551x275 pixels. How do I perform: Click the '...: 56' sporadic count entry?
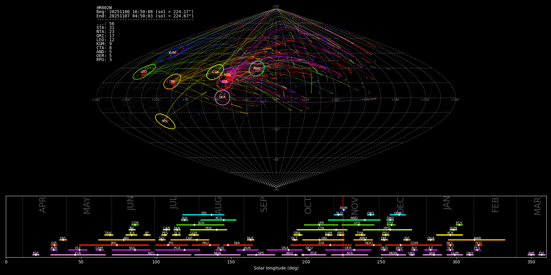[105, 24]
